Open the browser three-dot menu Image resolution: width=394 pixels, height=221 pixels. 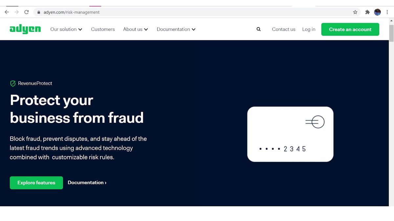(x=387, y=12)
